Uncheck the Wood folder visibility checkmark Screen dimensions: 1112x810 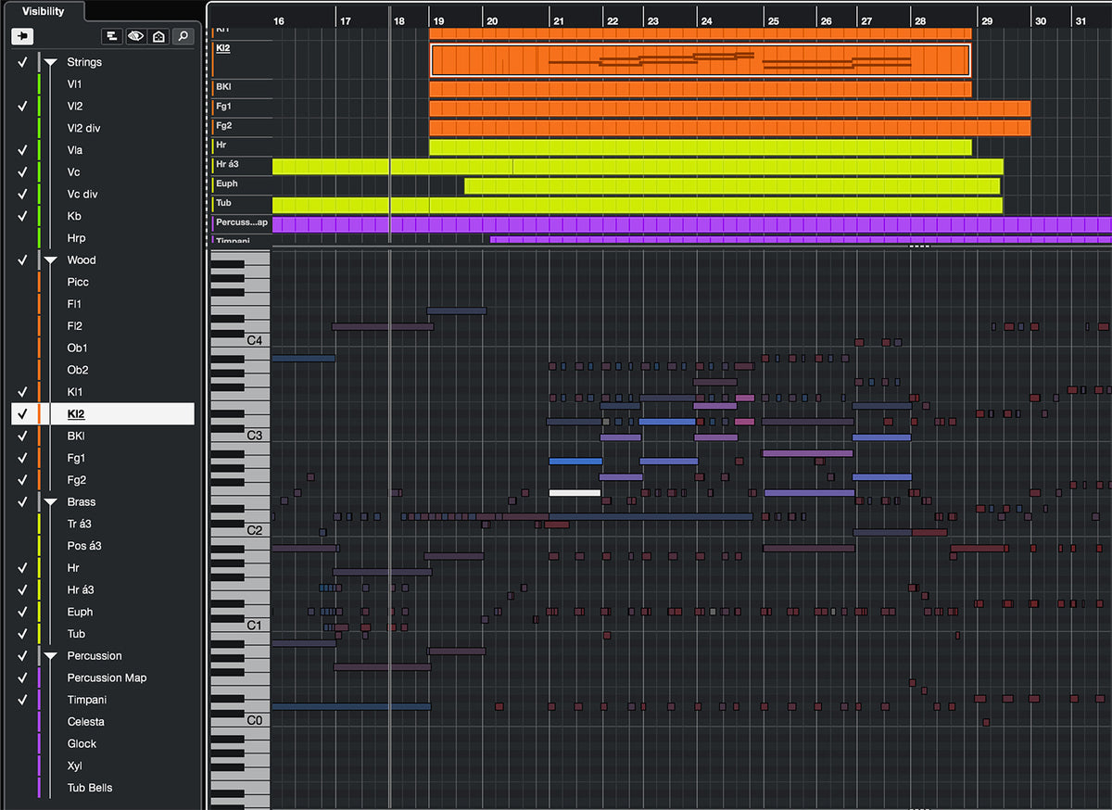[x=22, y=260]
